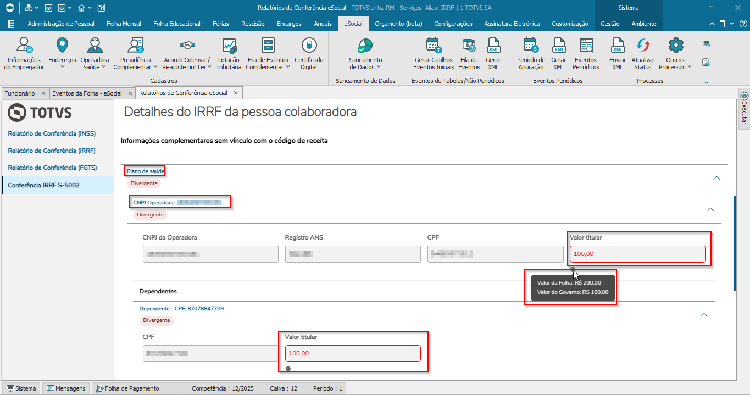This screenshot has width=750, height=395.
Task: Click Plano de saúde heading link
Action: 146,171
